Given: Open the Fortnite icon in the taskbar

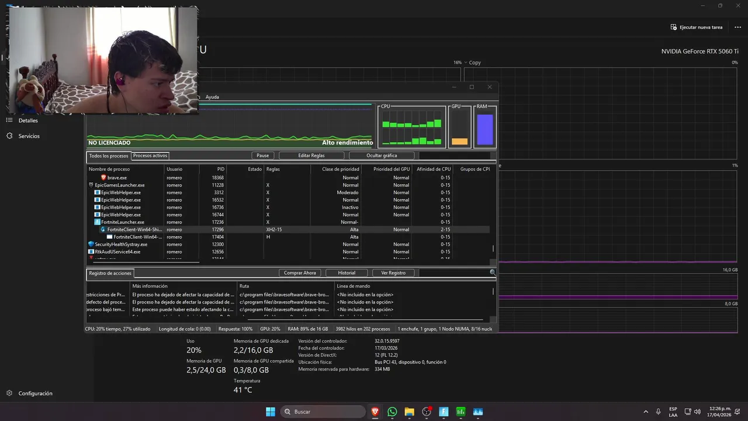Looking at the screenshot, I should (x=444, y=412).
